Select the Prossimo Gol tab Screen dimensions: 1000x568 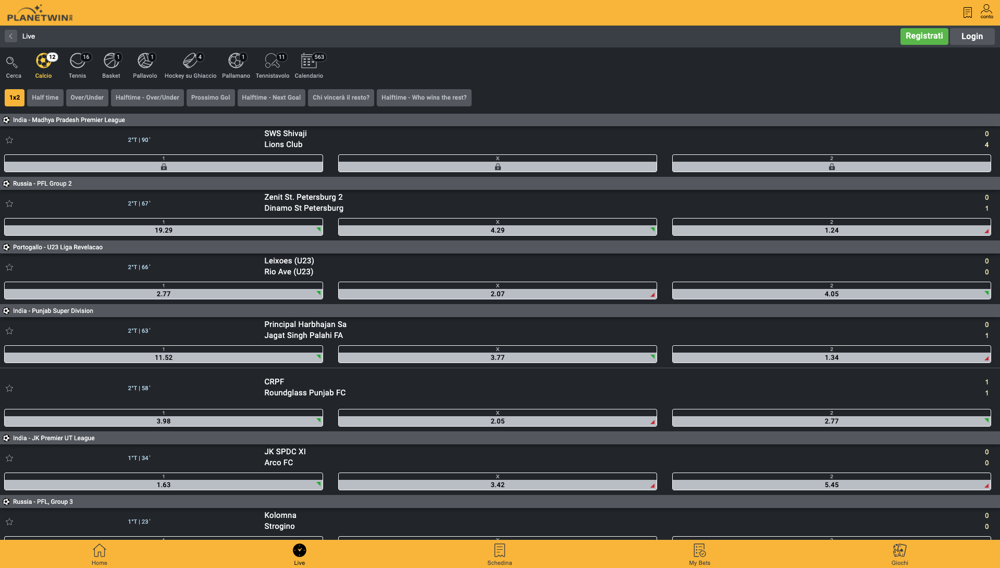click(211, 98)
